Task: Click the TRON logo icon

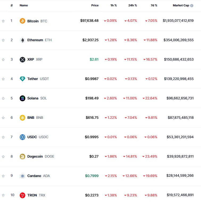Action: [x=23, y=195]
